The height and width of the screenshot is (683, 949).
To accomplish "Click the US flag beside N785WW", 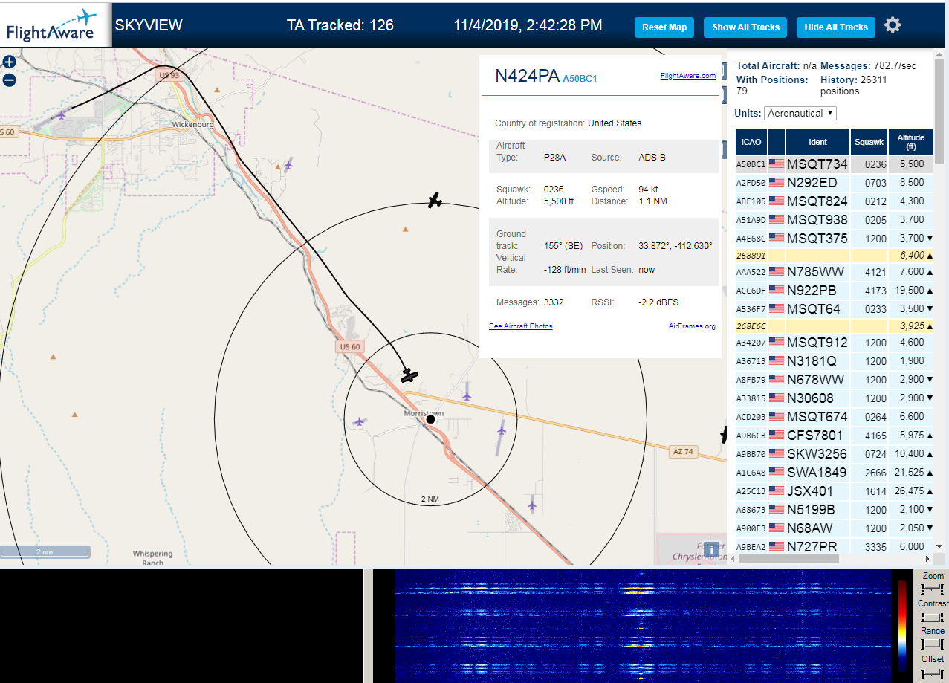I will 777,271.
